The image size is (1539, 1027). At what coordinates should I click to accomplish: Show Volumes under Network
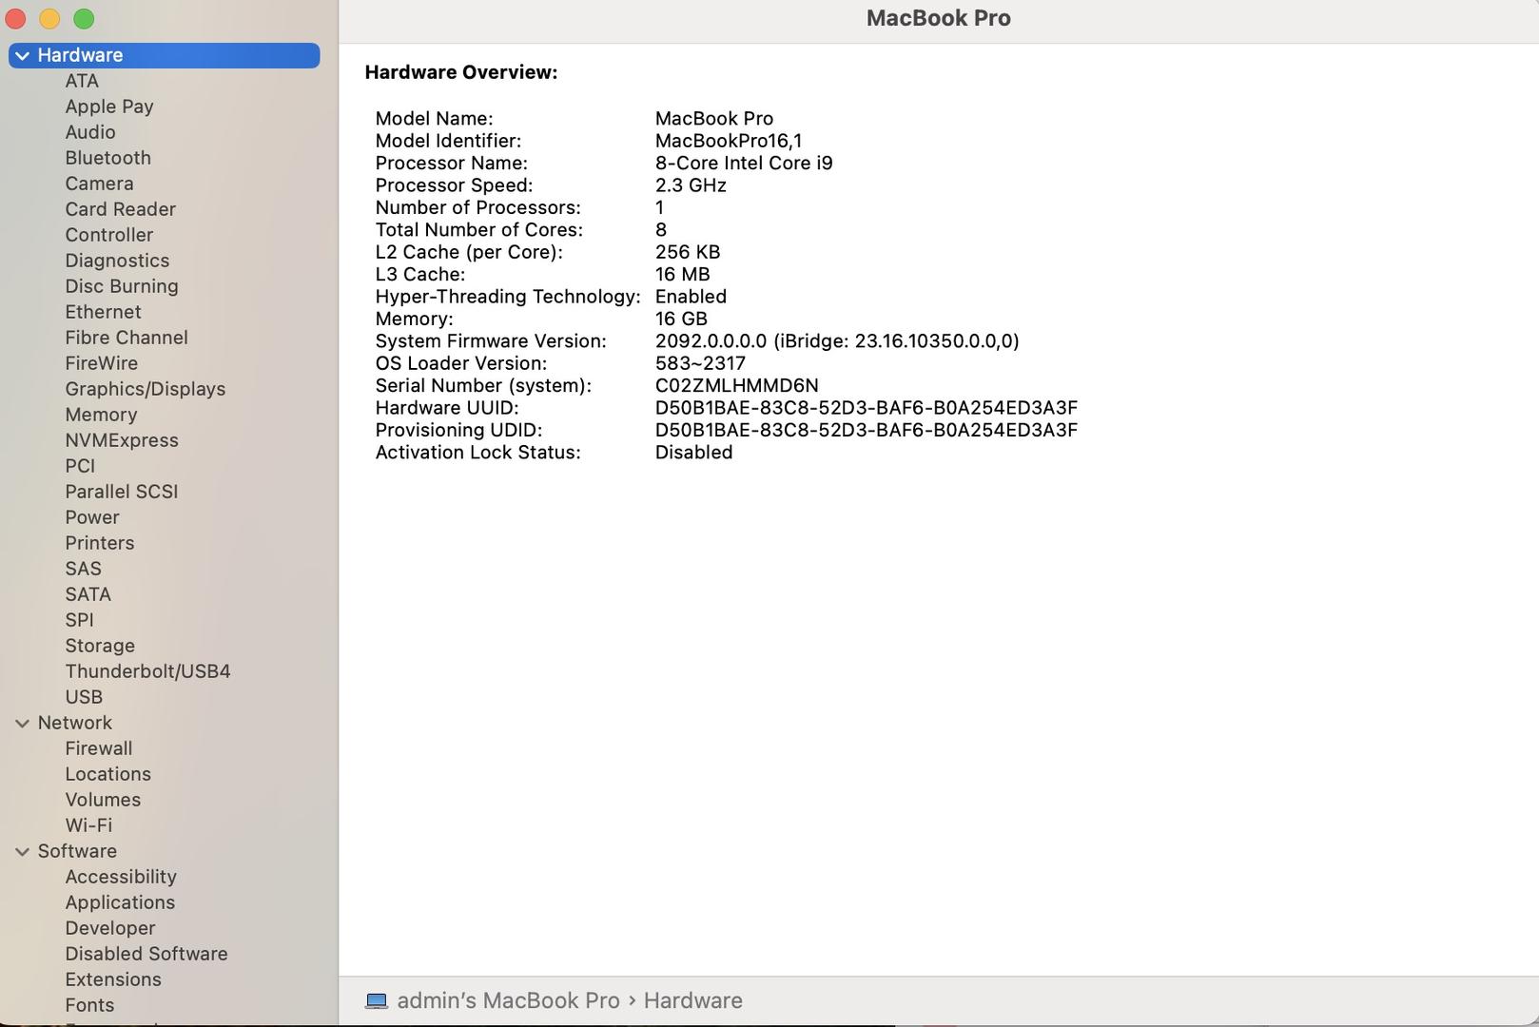click(x=103, y=800)
